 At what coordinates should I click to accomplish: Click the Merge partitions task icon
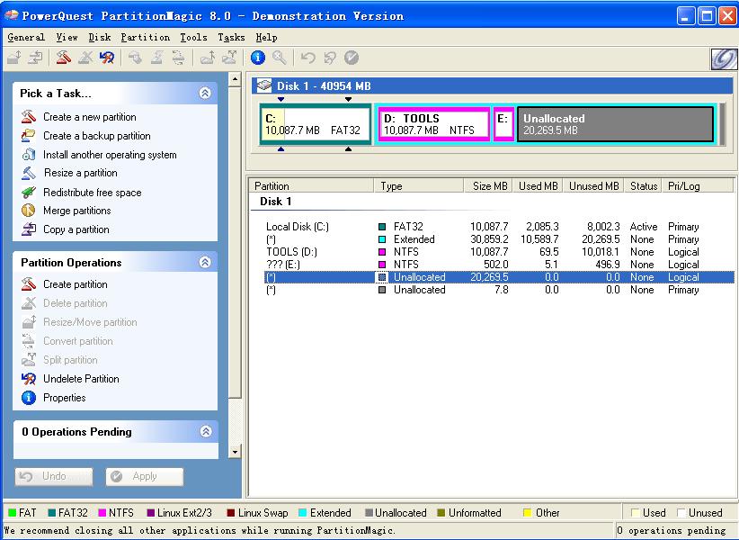tap(28, 211)
